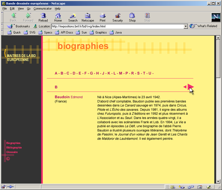Click the Print toolbar icon
The image size is (222, 190).
[x=102, y=17]
